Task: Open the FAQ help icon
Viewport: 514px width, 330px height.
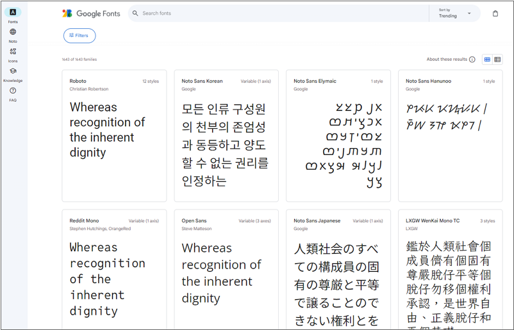Action: 13,91
